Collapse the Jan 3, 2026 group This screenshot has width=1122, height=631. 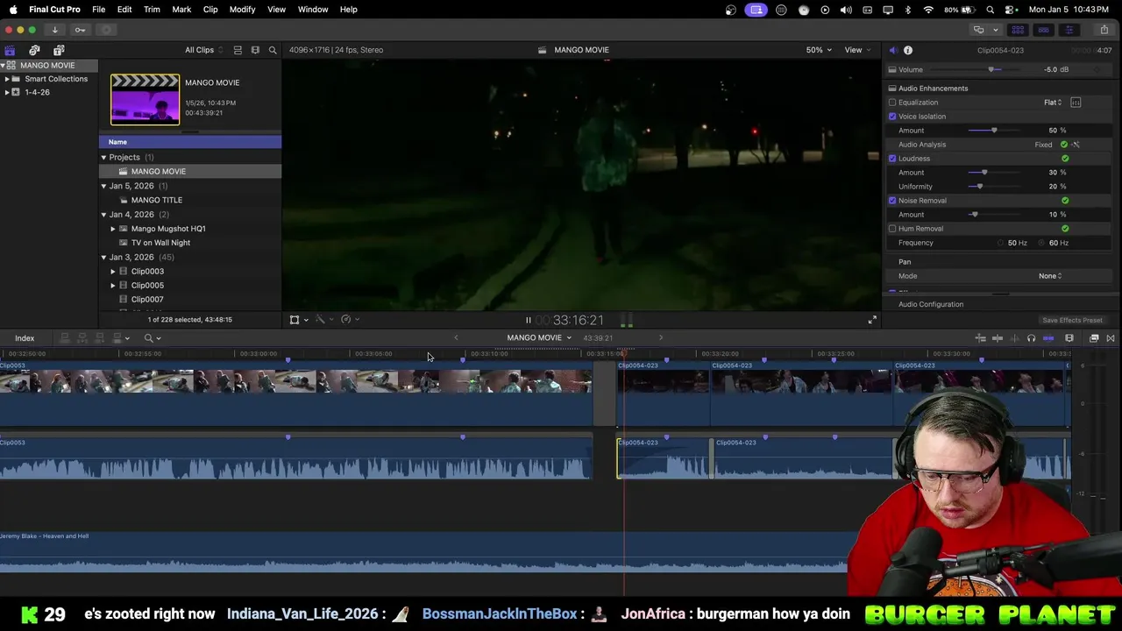click(x=103, y=257)
